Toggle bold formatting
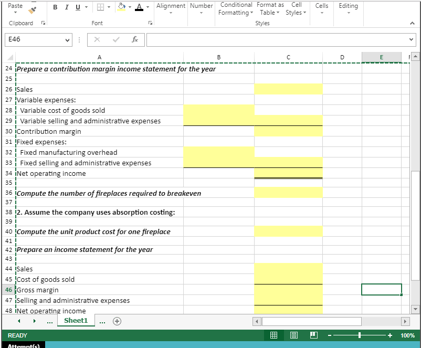 click(55, 7)
